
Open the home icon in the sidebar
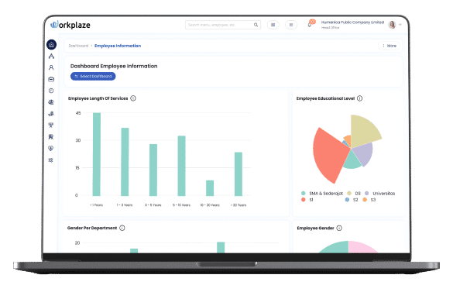pyautogui.click(x=51, y=44)
